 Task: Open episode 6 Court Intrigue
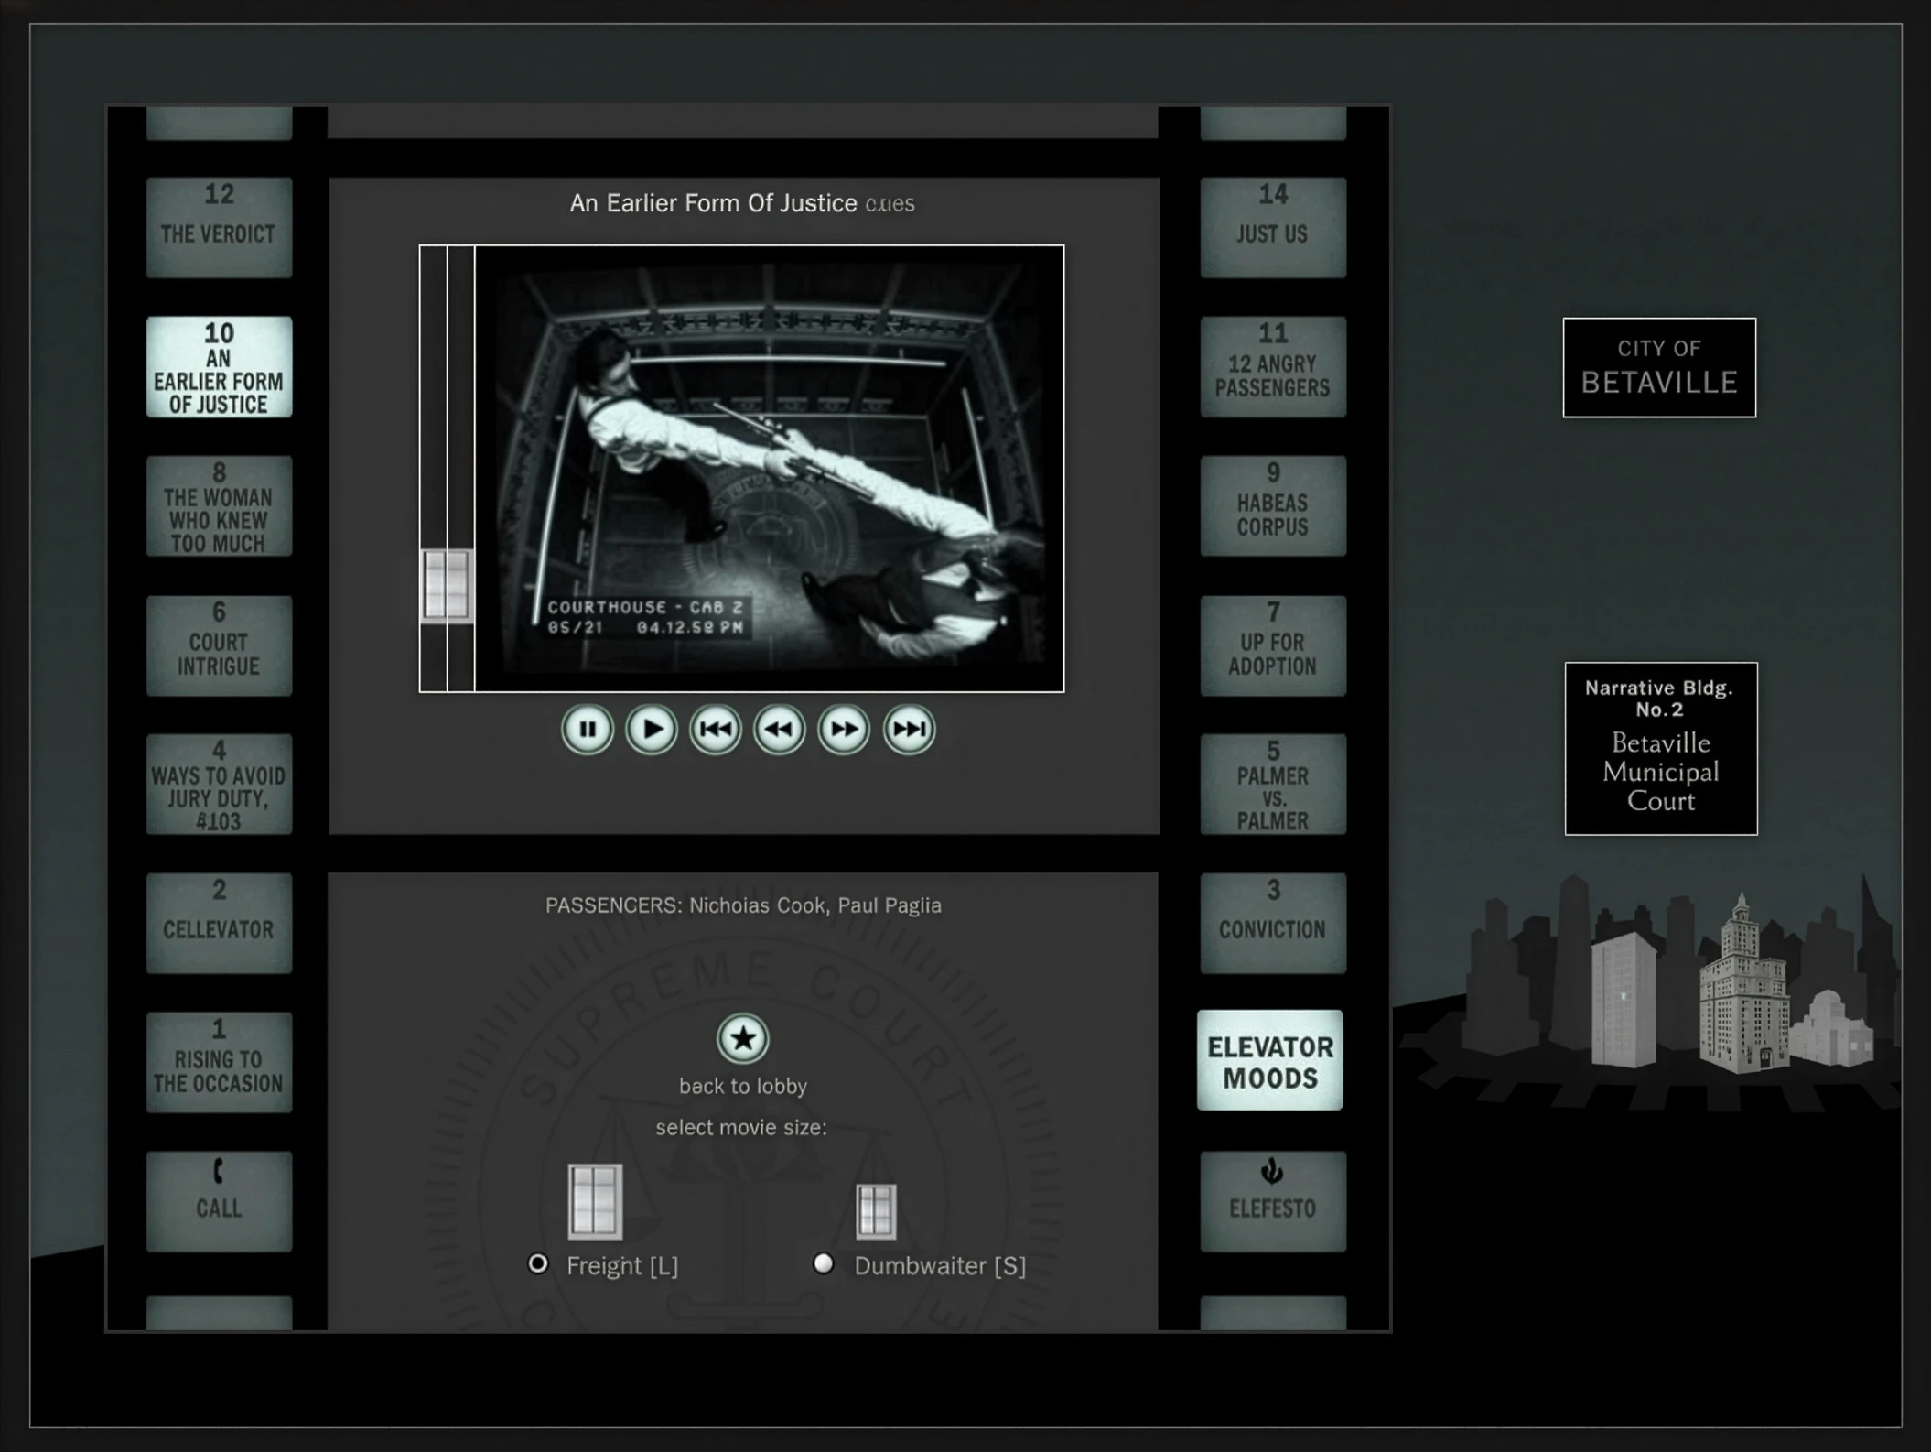[219, 645]
